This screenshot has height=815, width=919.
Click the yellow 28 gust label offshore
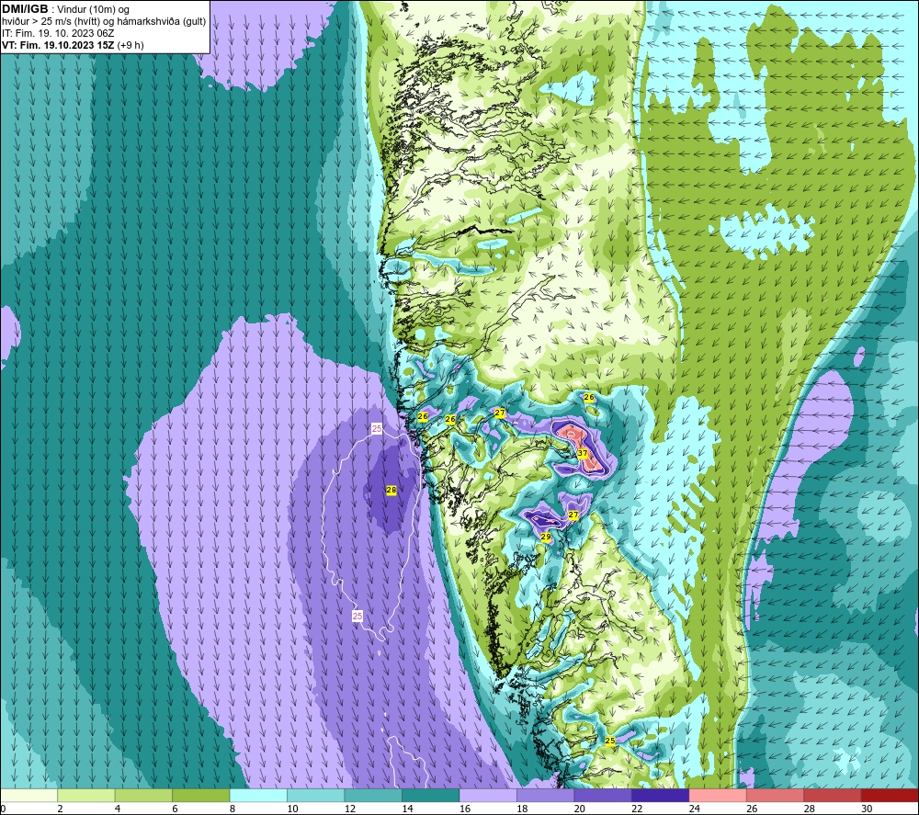391,490
